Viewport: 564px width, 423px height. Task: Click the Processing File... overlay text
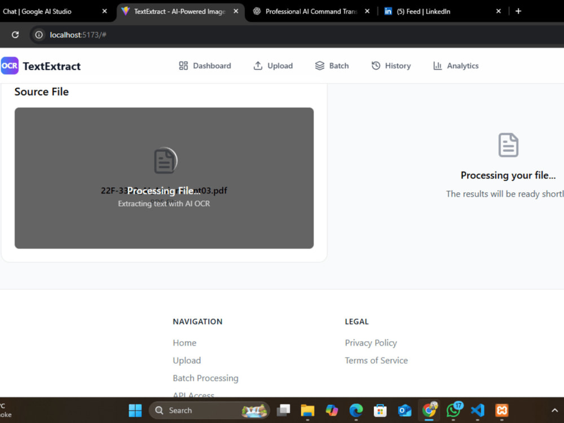164,191
